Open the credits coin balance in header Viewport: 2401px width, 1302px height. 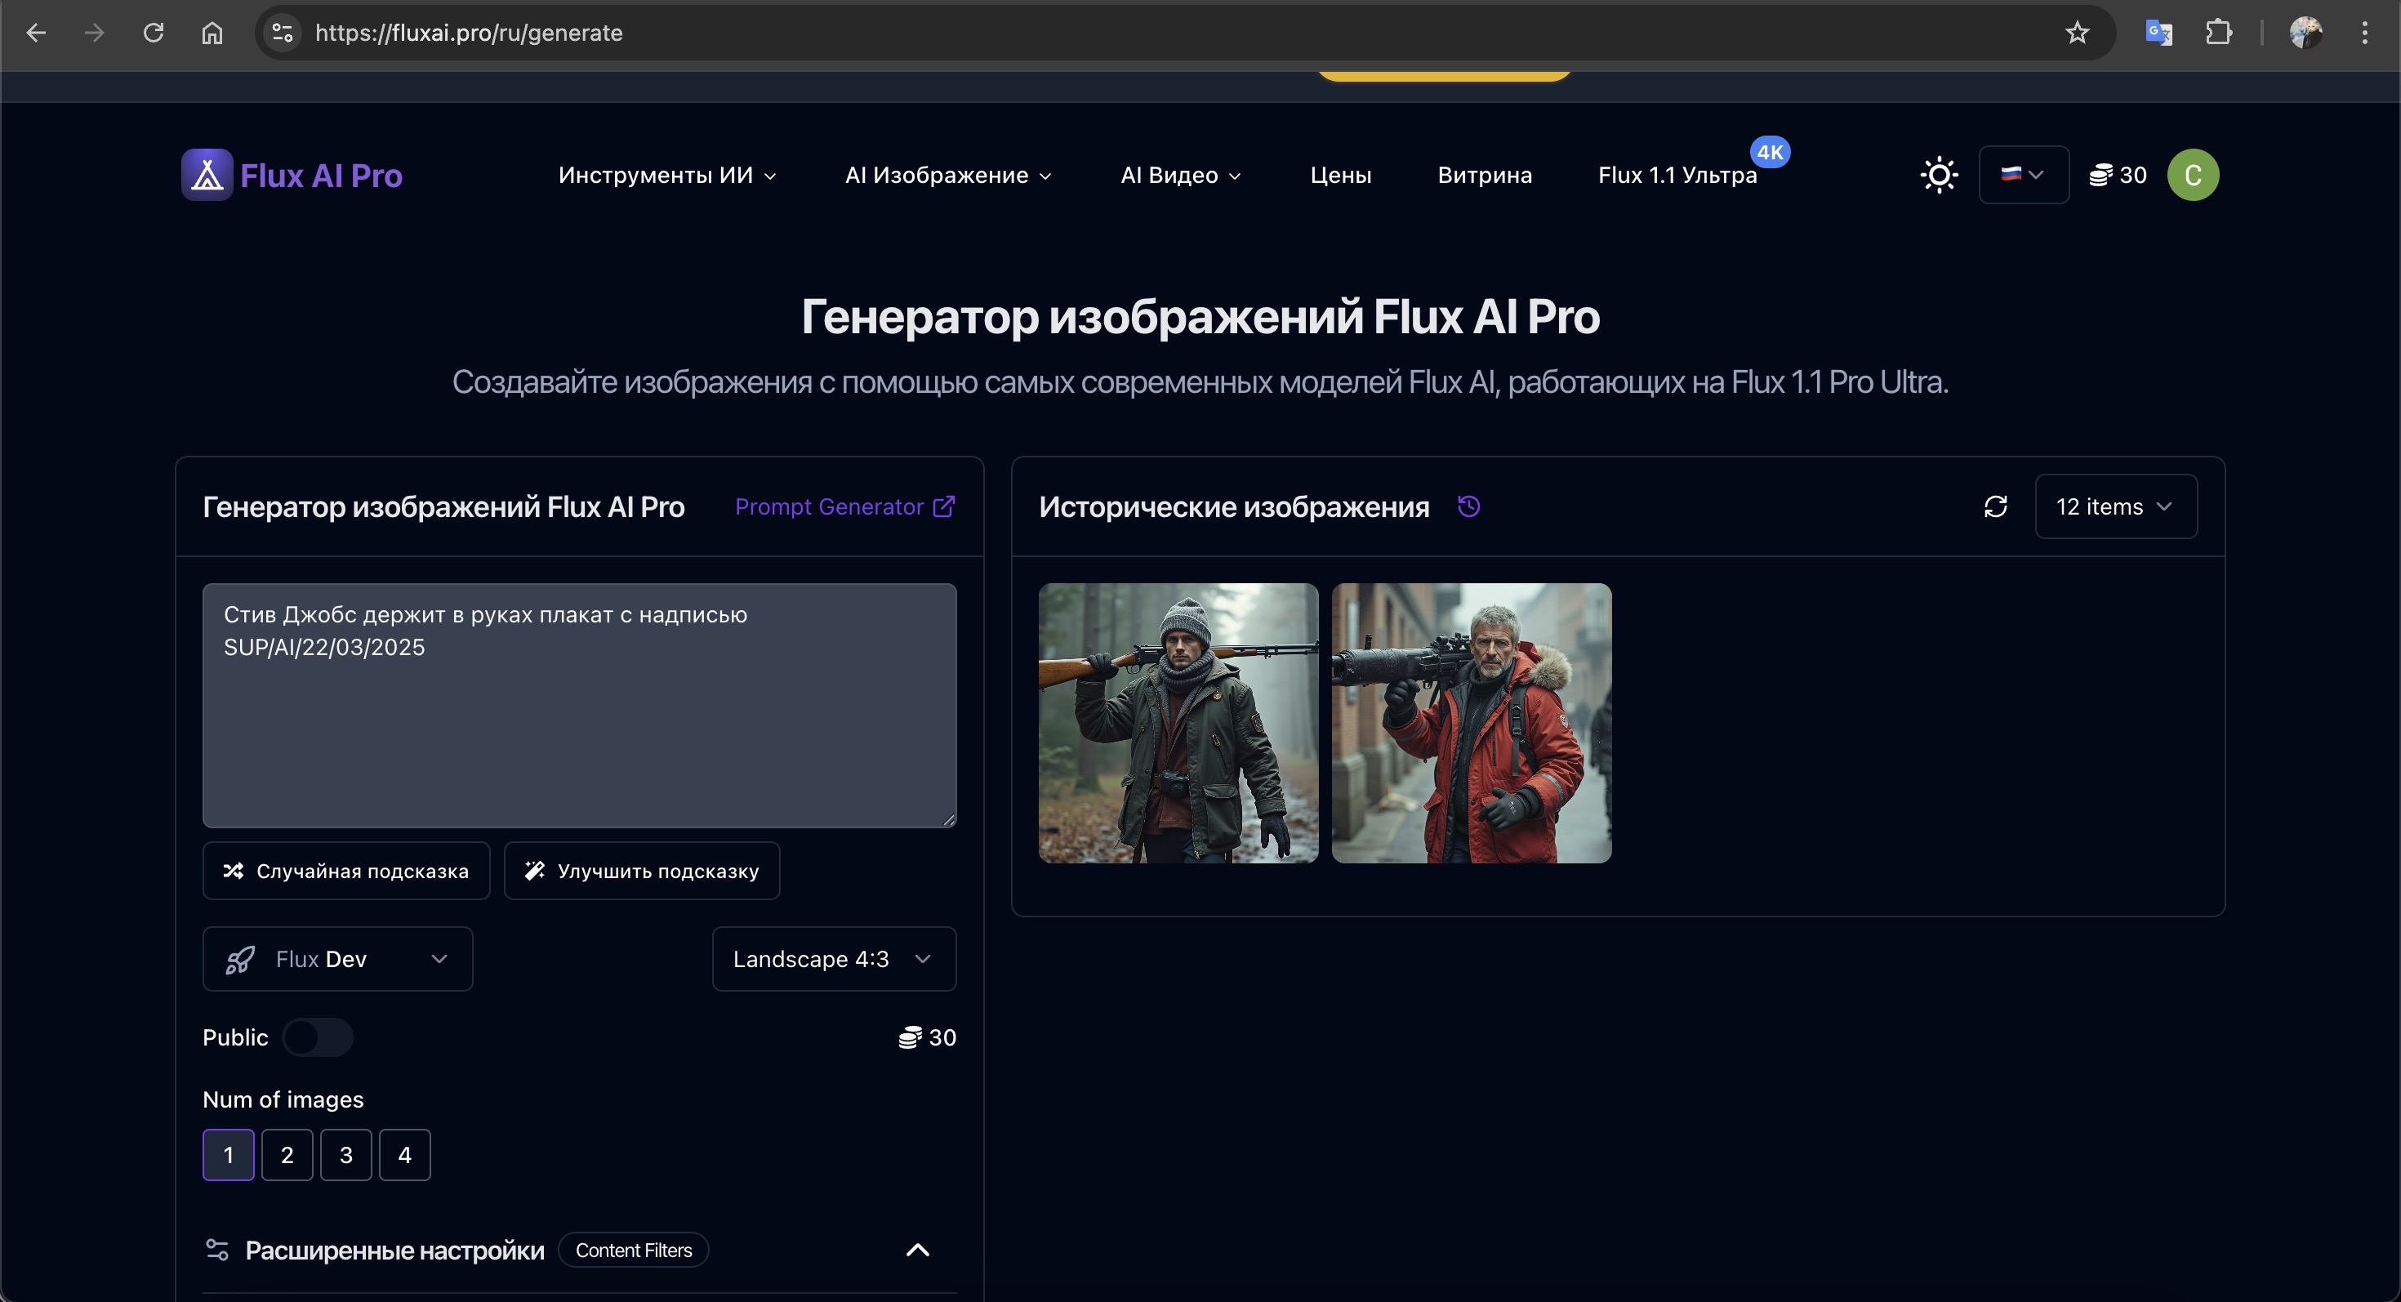[2118, 176]
